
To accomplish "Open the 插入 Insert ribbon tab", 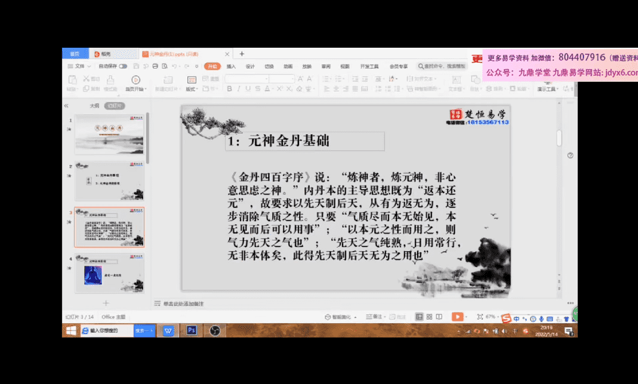I will pos(231,66).
